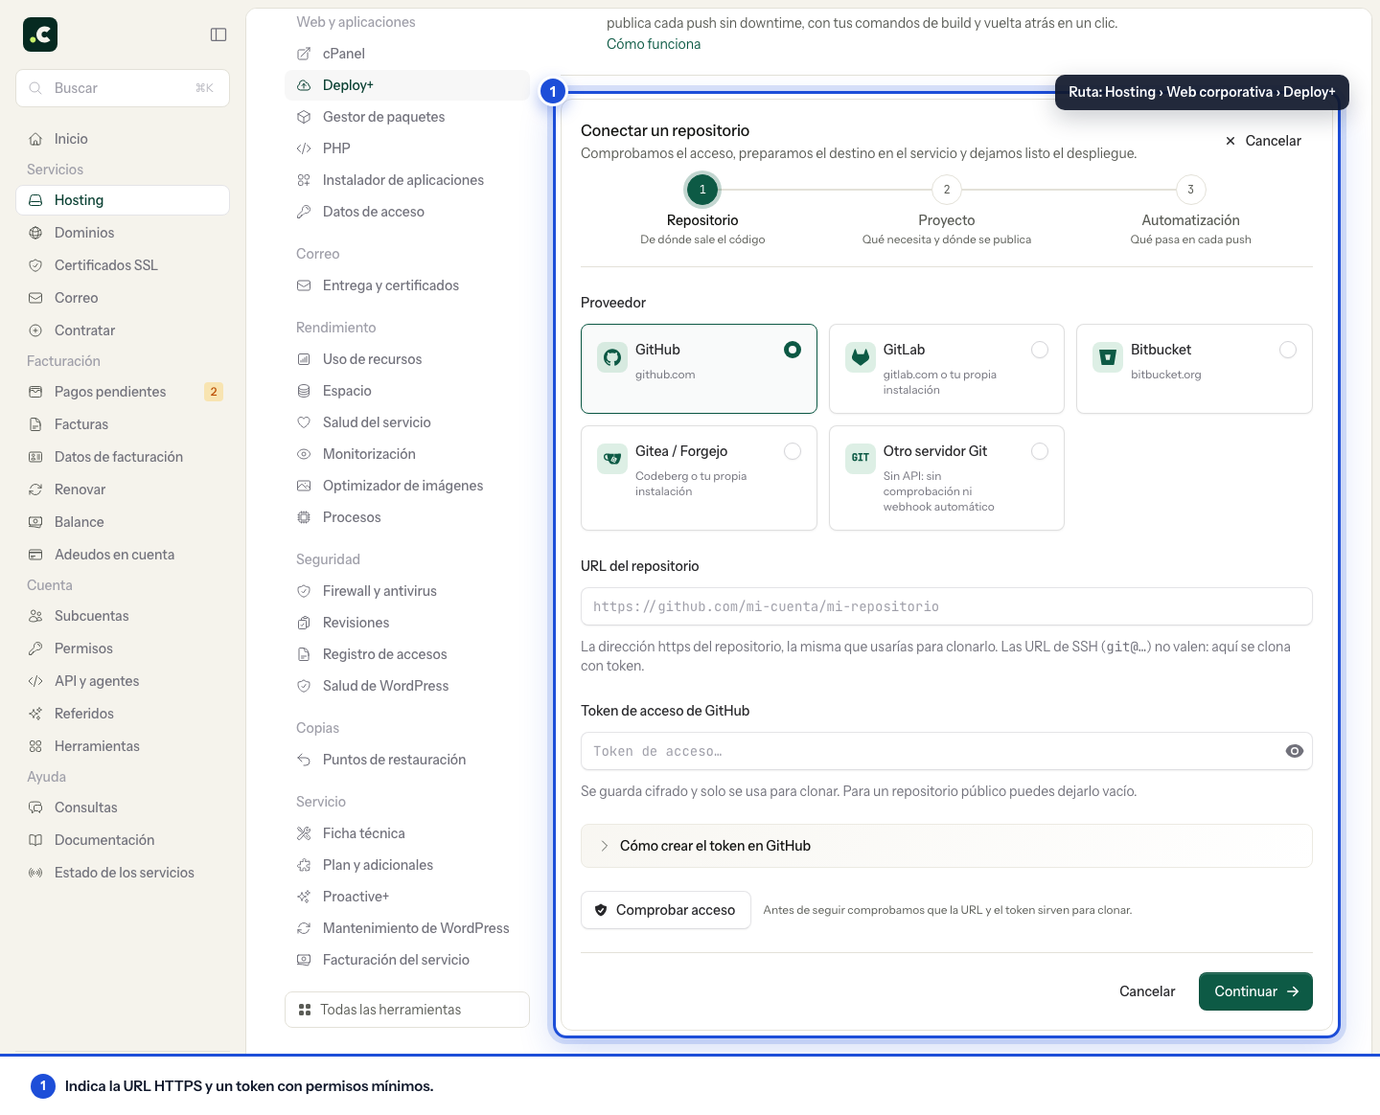Select the GitHub provider radio button
This screenshot has width=1380, height=1115.
(x=793, y=350)
